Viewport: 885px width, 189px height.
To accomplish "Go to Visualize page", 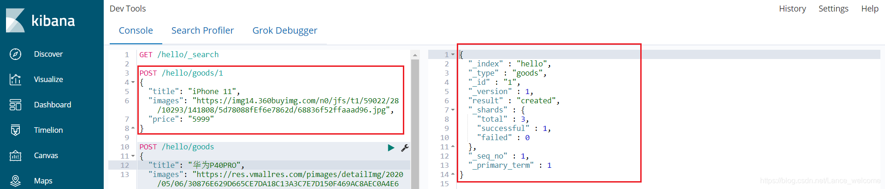I will [x=48, y=79].
